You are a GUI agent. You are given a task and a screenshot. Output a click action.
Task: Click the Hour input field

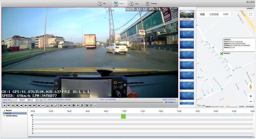pyautogui.click(x=18, y=100)
